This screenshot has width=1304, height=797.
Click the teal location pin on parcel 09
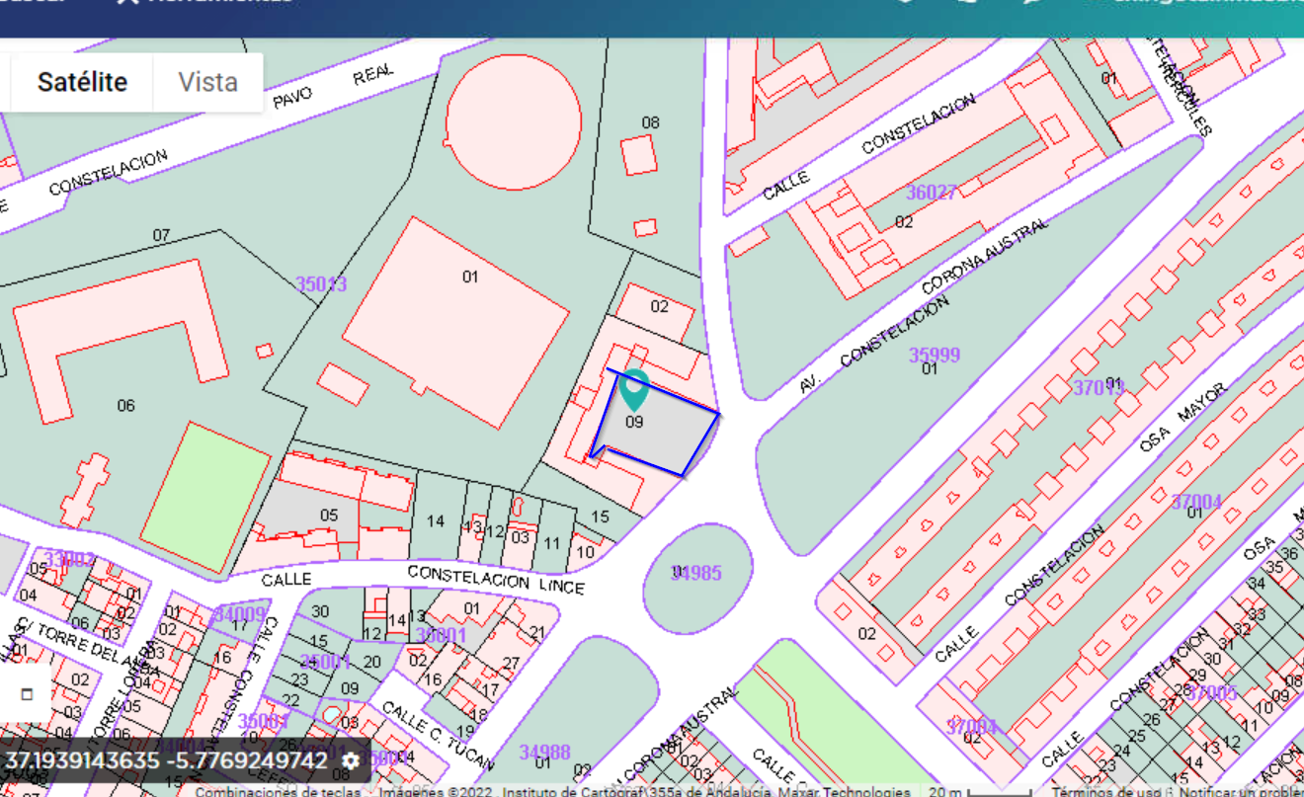[x=633, y=387]
